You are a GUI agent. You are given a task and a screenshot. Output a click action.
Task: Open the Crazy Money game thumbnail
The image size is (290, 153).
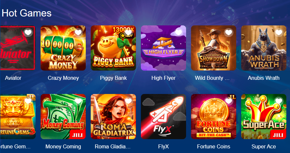pos(63,48)
